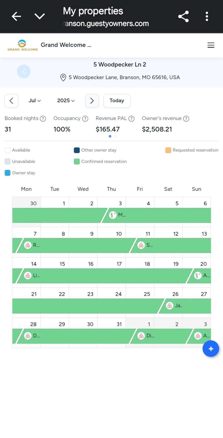Show Revenue PAL help tooltip icon
The image size is (223, 438).
coord(132,119)
